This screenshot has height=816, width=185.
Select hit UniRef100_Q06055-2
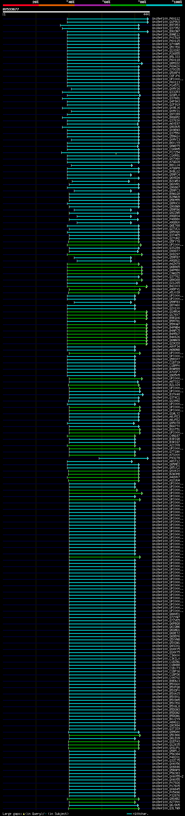(x=168, y=776)
